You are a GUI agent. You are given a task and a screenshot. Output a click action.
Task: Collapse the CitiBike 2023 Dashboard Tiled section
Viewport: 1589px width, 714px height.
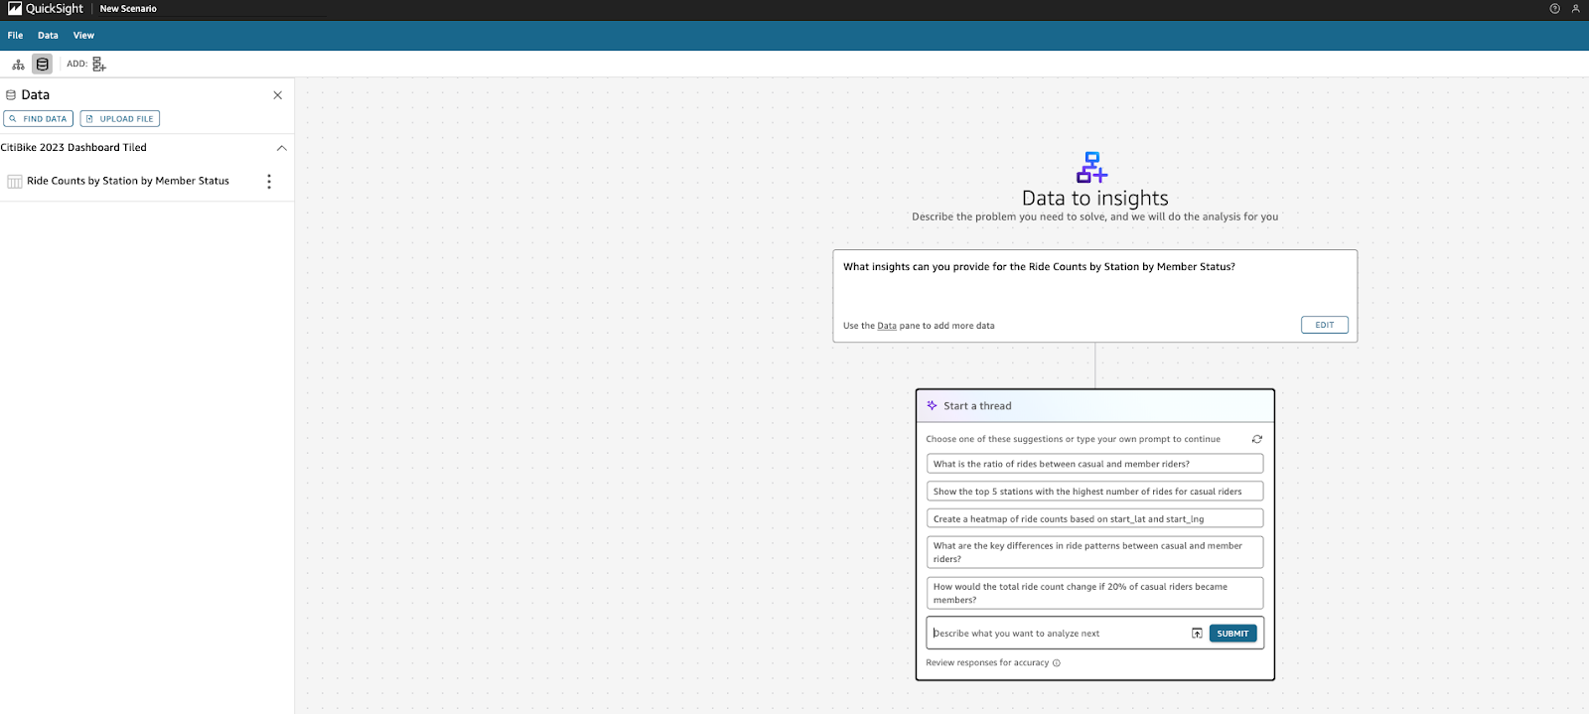point(282,148)
